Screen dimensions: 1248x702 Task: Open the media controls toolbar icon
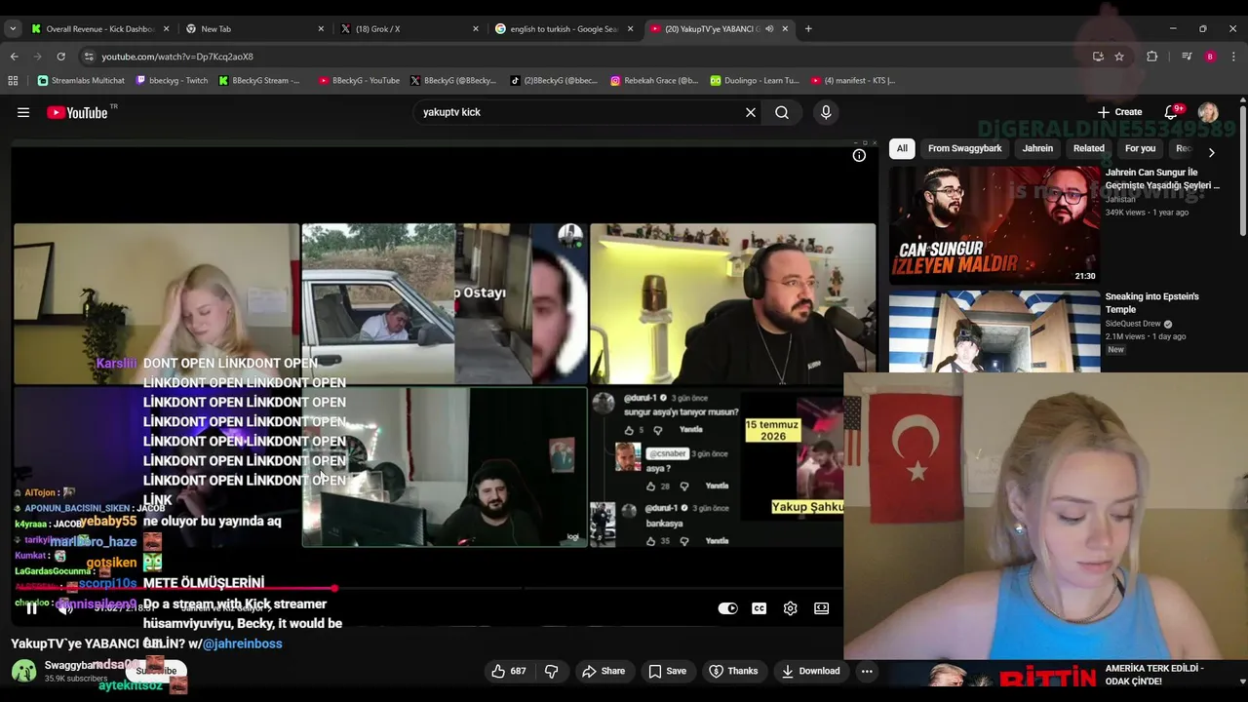pos(1187,57)
